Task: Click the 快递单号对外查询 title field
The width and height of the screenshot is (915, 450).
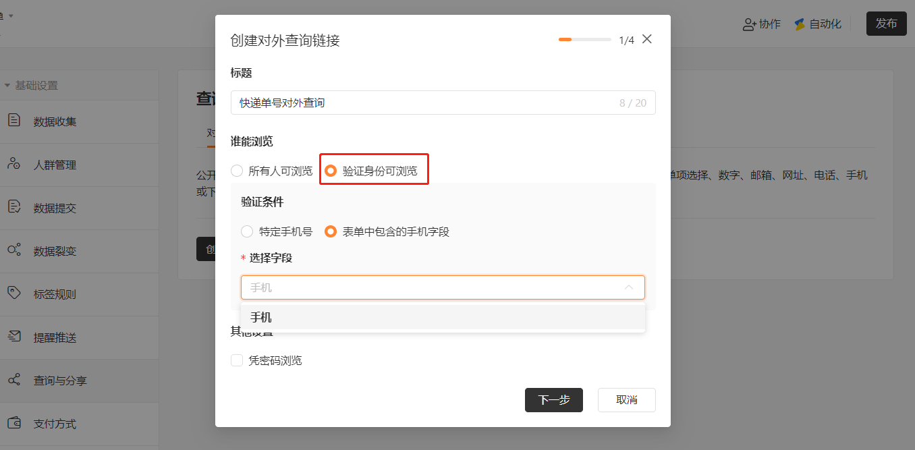Action: point(443,103)
